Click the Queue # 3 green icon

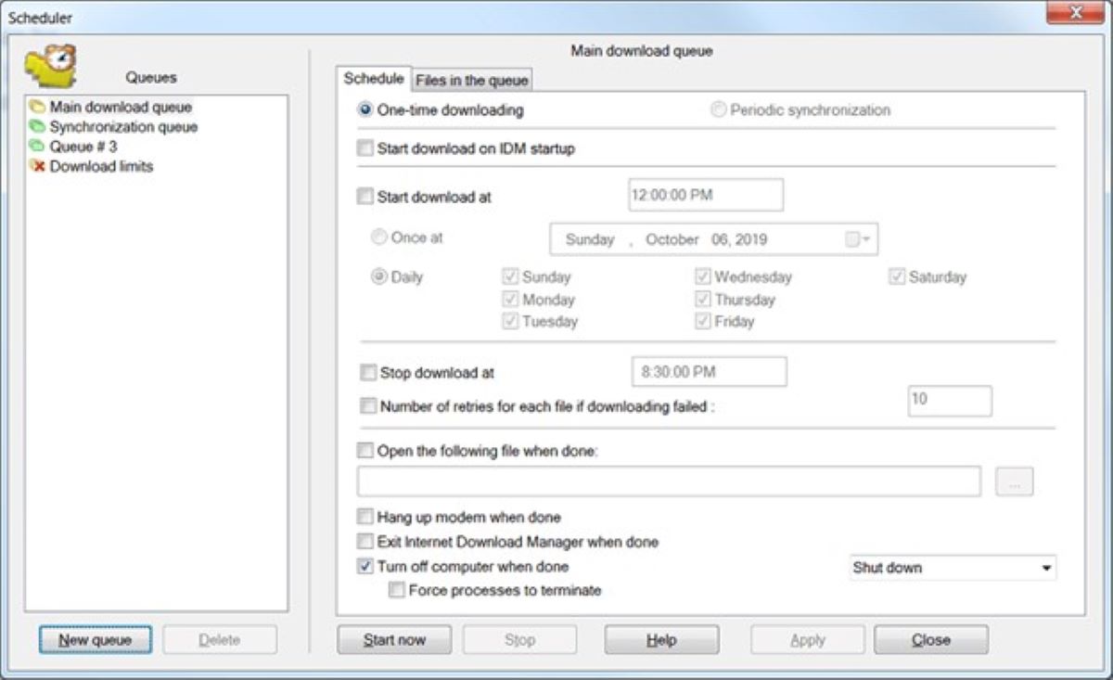pyautogui.click(x=37, y=147)
